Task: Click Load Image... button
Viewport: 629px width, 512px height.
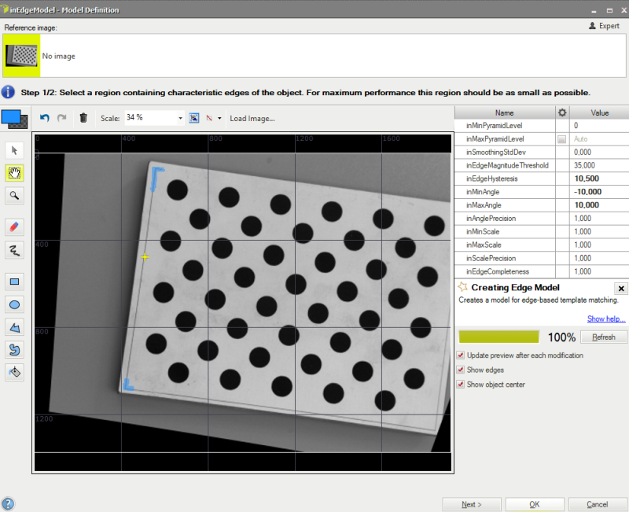Action: [x=252, y=119]
